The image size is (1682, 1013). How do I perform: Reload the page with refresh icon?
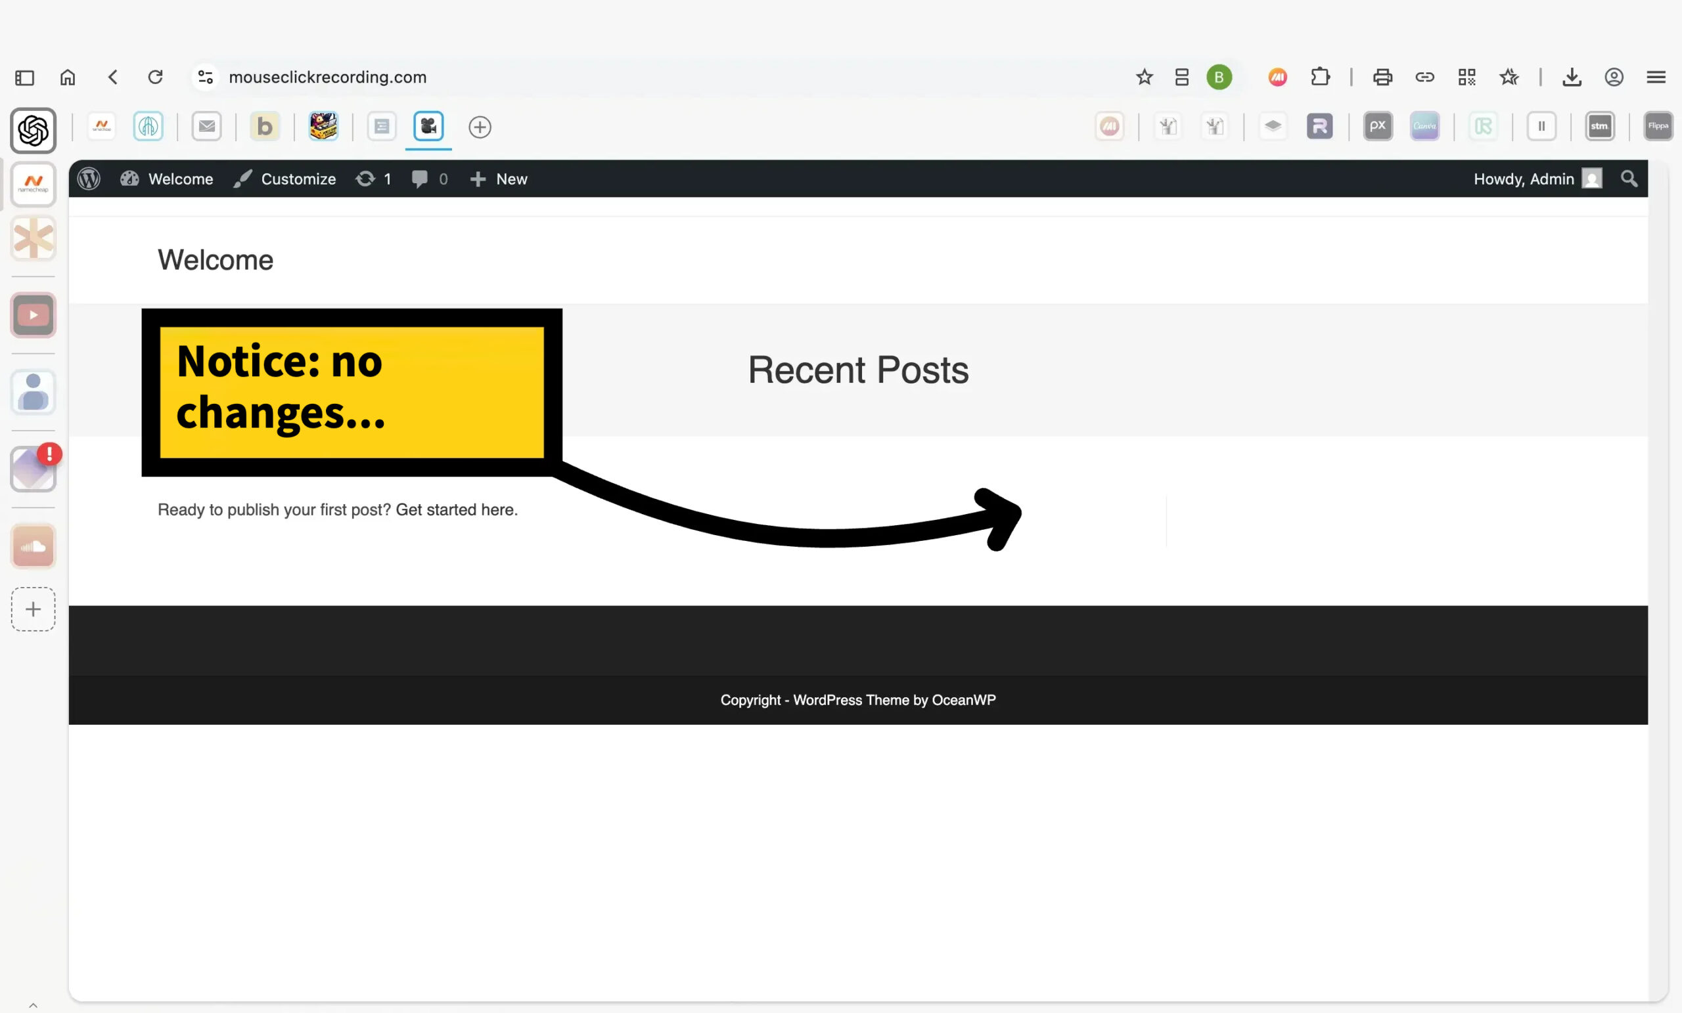pos(156,77)
